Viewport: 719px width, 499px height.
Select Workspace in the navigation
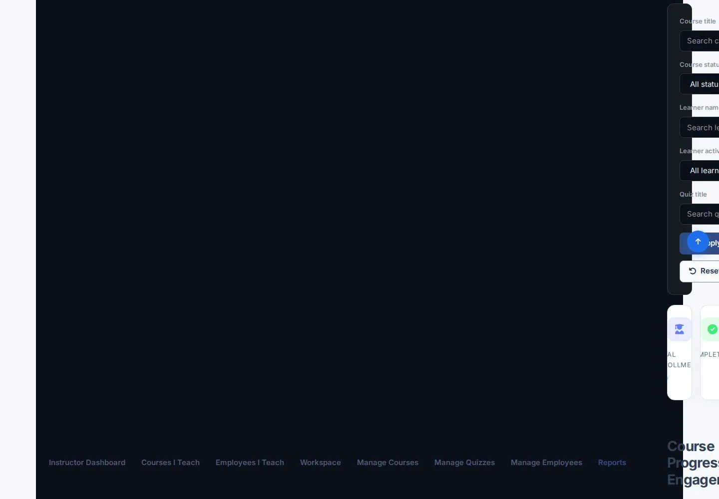click(321, 463)
